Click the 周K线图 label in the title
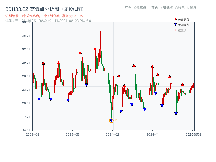Screen dimensions: 216x162 (x=73, y=8)
